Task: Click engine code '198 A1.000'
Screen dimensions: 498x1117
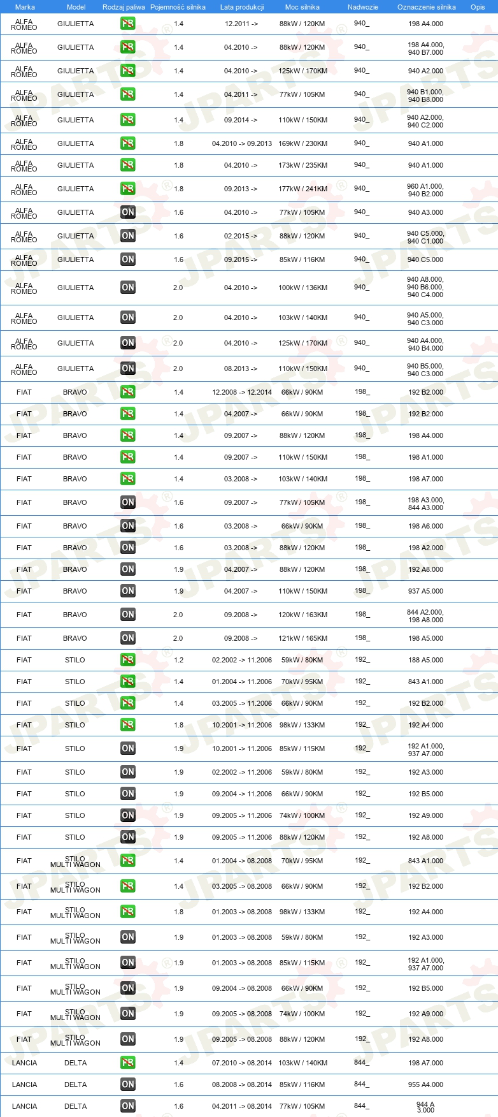Action: click(x=425, y=457)
